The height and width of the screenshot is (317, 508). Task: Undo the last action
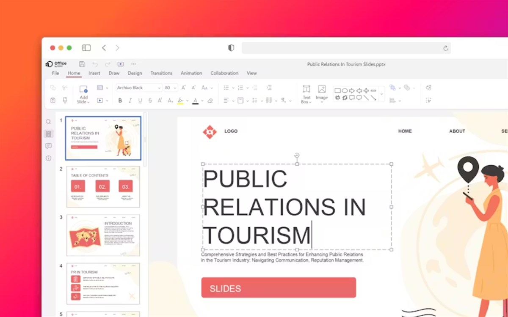95,64
